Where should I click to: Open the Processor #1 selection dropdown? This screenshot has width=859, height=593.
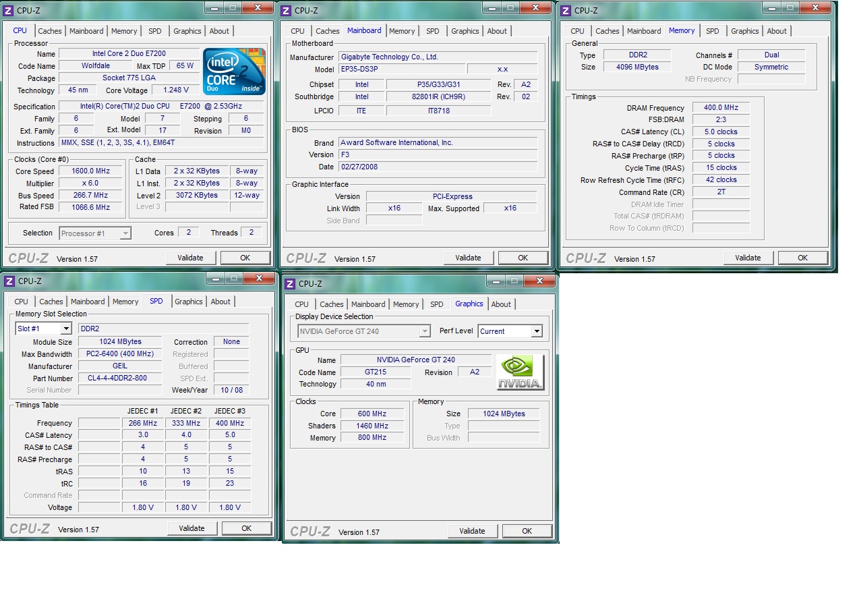[x=125, y=233]
